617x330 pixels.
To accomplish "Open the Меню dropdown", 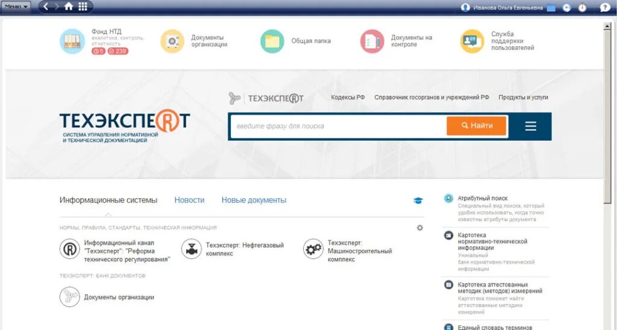I will [x=15, y=6].
